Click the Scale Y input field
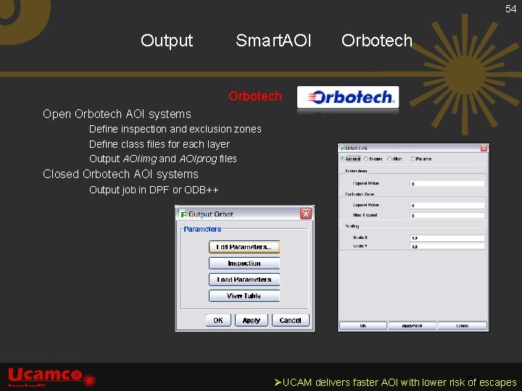The width and height of the screenshot is (522, 391). click(x=447, y=246)
